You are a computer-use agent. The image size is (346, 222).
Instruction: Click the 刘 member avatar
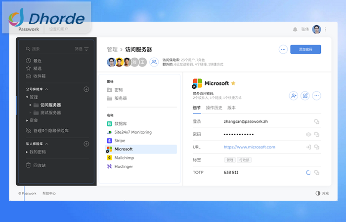134,62
